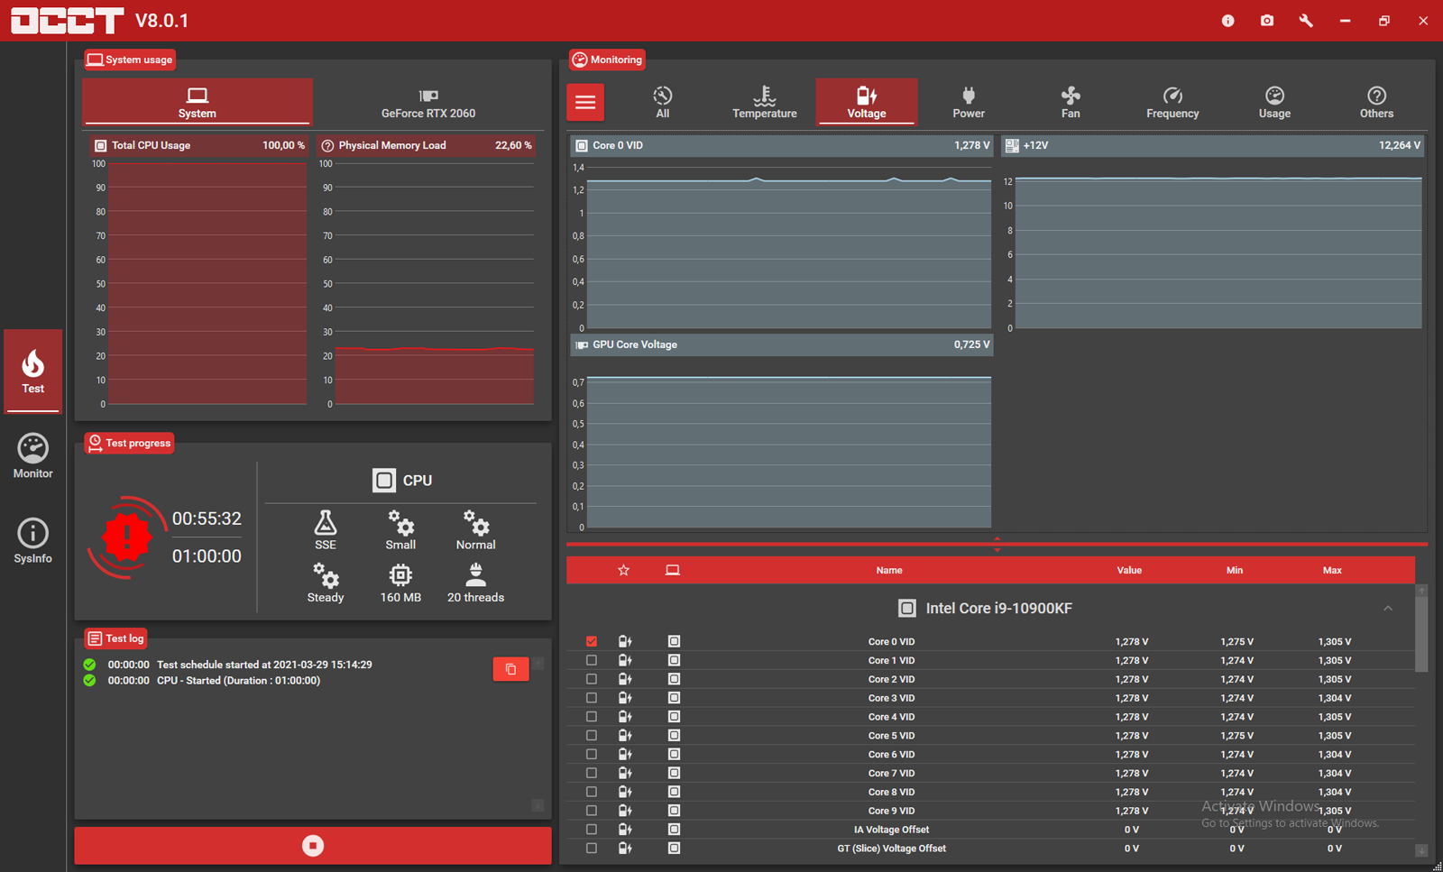
Task: Check the GT (Slice) Voltage Offset checkbox
Action: (x=592, y=849)
